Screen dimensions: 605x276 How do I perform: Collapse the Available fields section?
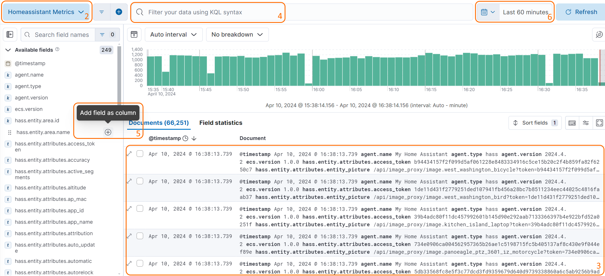pyautogui.click(x=8, y=50)
